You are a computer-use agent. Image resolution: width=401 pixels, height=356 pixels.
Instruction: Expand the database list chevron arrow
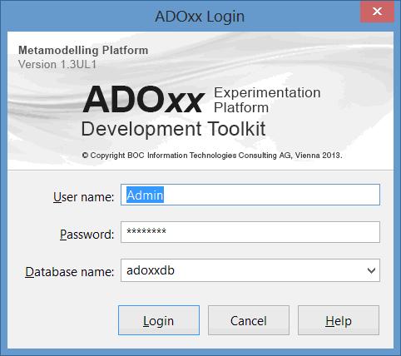[371, 270]
